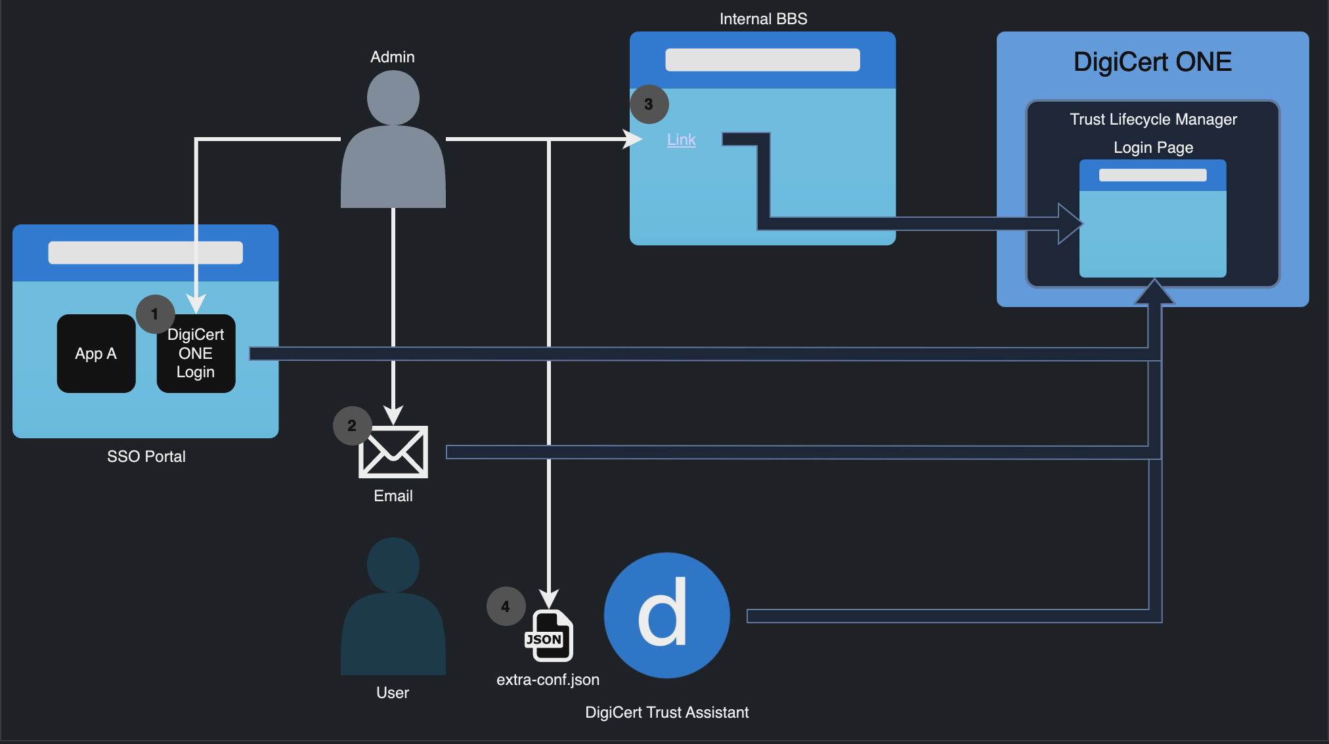The height and width of the screenshot is (744, 1329).
Task: Click the extra-conf.json caption
Action: tap(548, 680)
